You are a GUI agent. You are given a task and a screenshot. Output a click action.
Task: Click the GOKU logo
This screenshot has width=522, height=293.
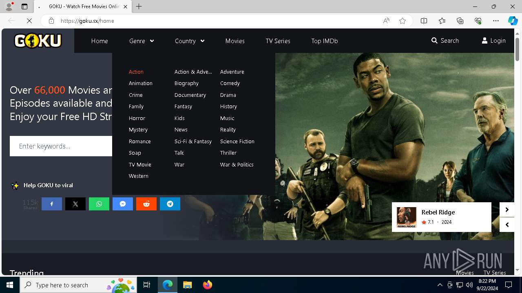[x=38, y=41]
